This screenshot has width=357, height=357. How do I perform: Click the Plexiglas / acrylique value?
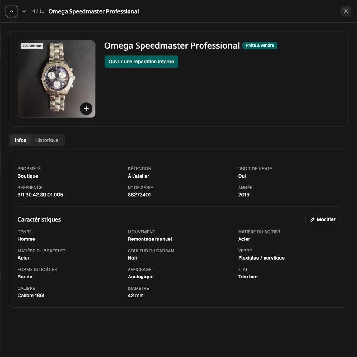[x=261, y=258]
